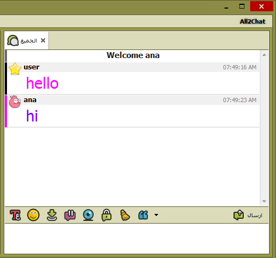The height and width of the screenshot is (258, 276).
Task: Clear chat with the broom icon
Action: click(125, 215)
